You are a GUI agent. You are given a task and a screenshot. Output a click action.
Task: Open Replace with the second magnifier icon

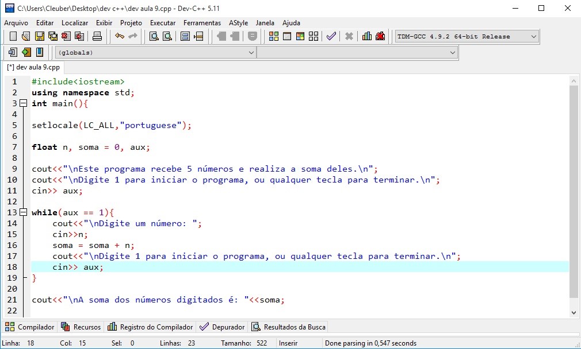[167, 36]
